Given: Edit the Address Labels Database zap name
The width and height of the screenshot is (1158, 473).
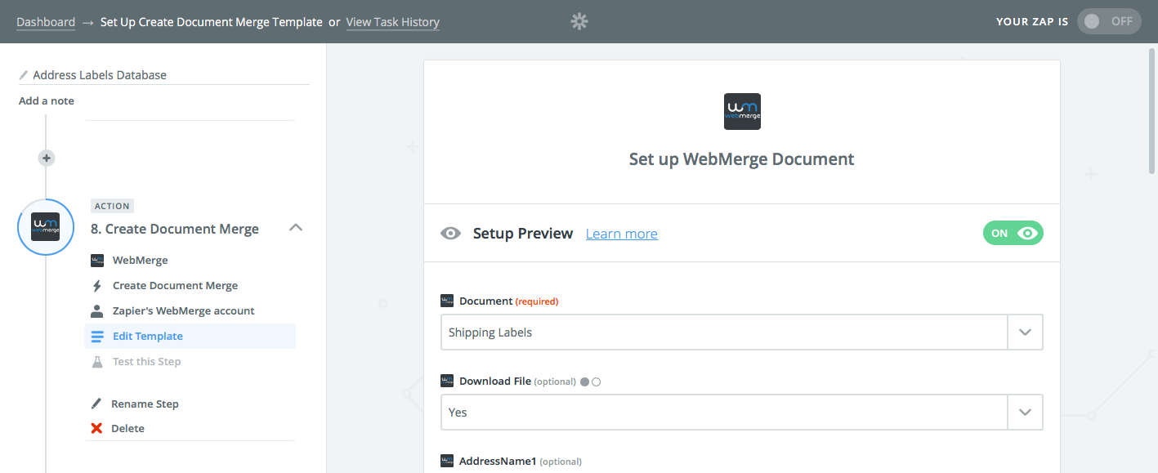Looking at the screenshot, I should click(100, 75).
